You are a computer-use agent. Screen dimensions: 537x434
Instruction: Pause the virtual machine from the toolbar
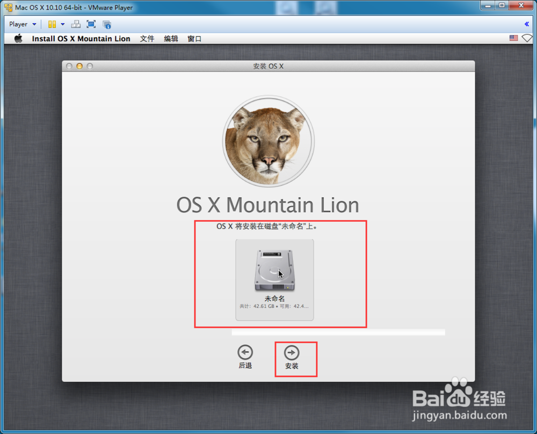(52, 24)
